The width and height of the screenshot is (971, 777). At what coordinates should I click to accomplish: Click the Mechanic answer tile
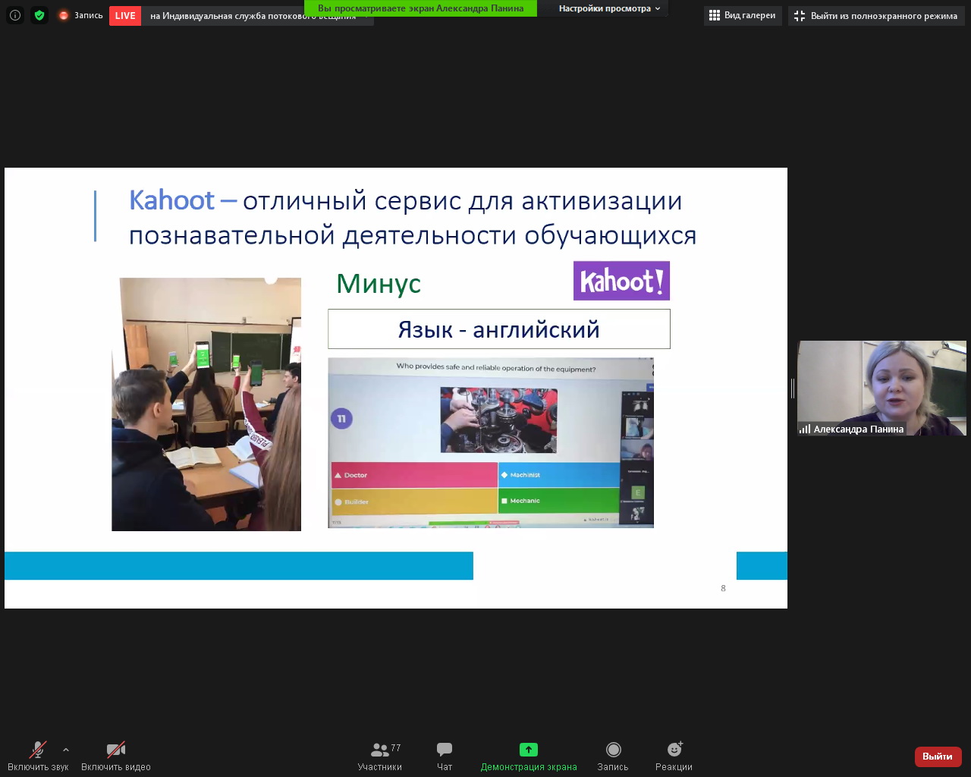click(x=559, y=501)
